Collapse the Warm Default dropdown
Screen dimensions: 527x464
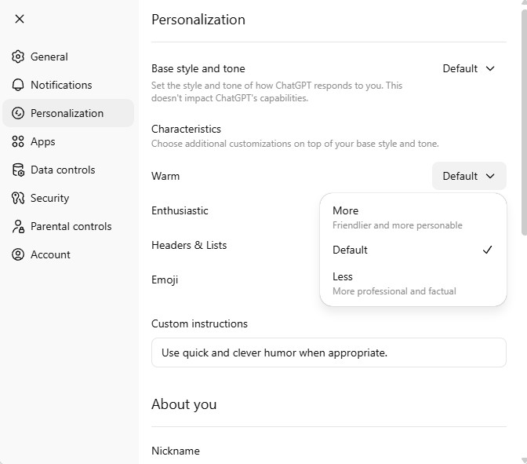[x=468, y=176]
